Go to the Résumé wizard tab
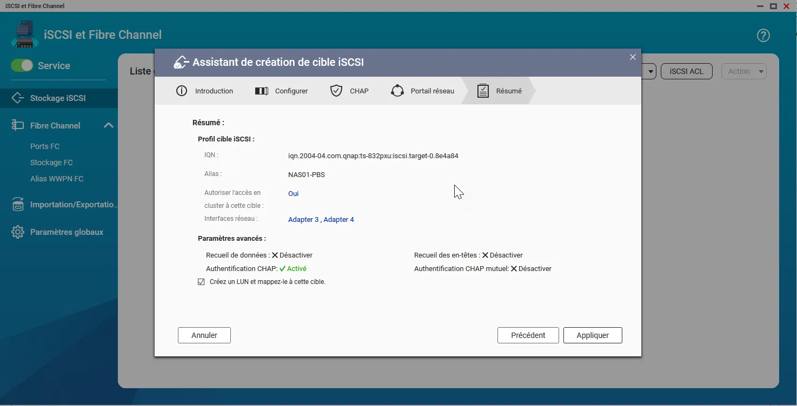 coord(500,91)
